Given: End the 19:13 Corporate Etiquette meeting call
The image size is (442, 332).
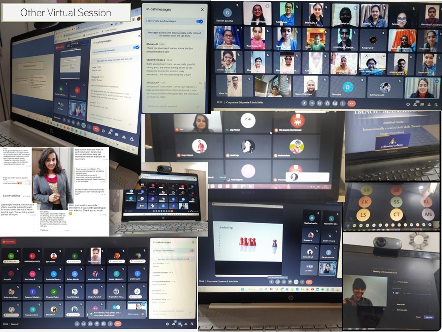Looking at the screenshot, I should click(x=352, y=104).
